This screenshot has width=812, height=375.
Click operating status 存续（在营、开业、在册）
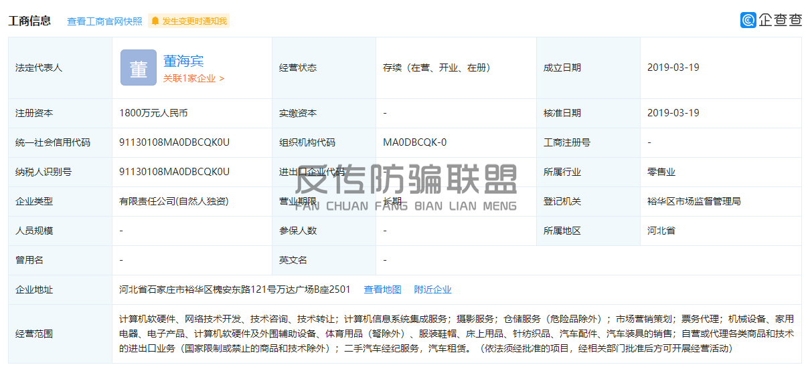pos(436,68)
